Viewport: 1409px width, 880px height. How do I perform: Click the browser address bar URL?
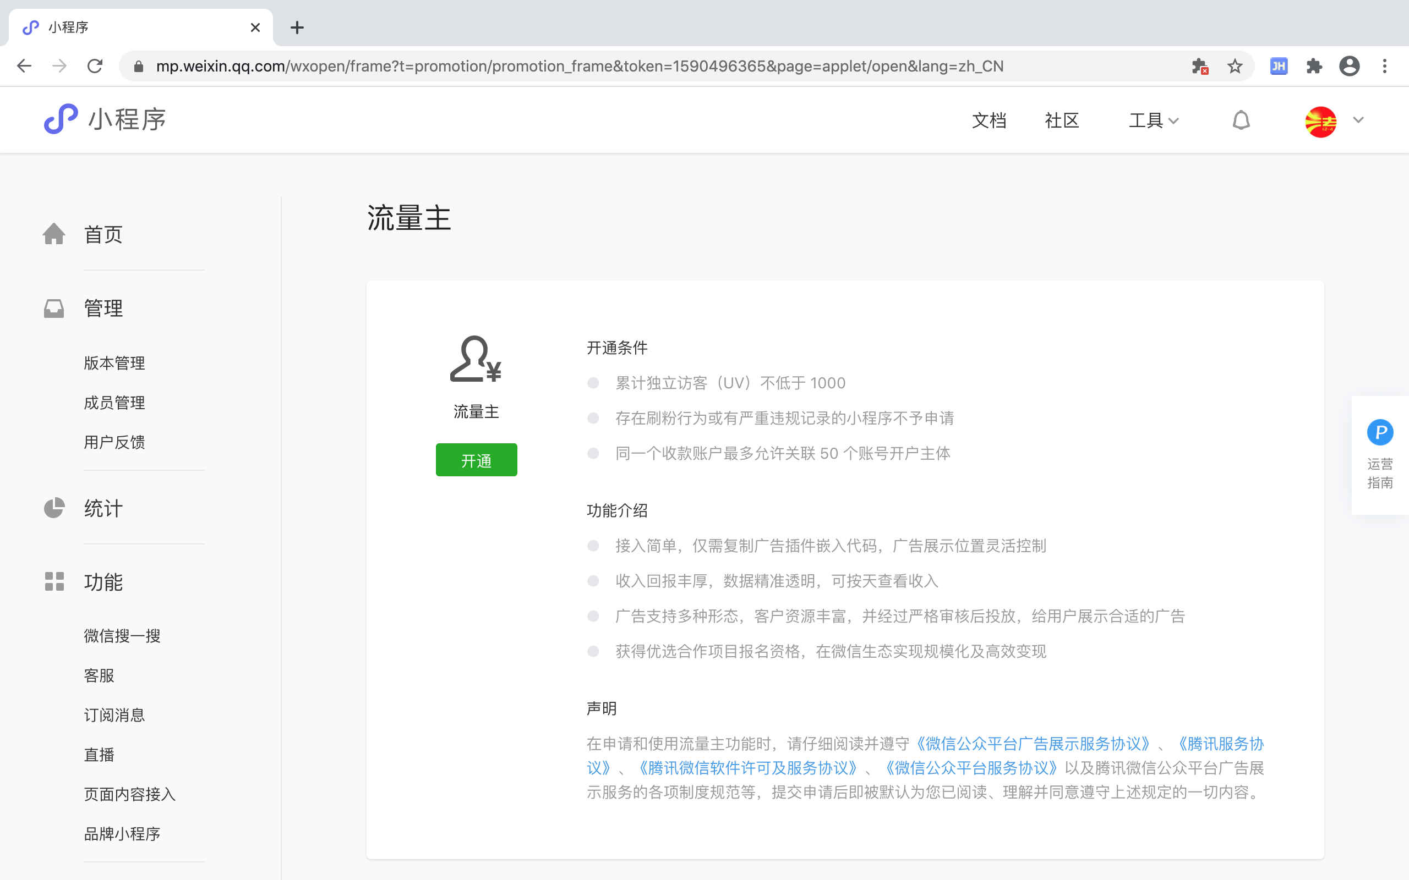coord(580,67)
